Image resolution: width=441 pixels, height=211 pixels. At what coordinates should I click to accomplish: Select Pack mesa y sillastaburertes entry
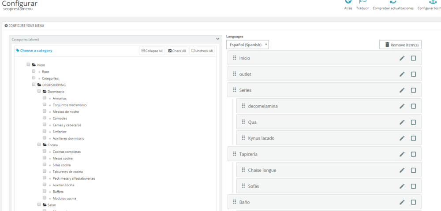74,178
